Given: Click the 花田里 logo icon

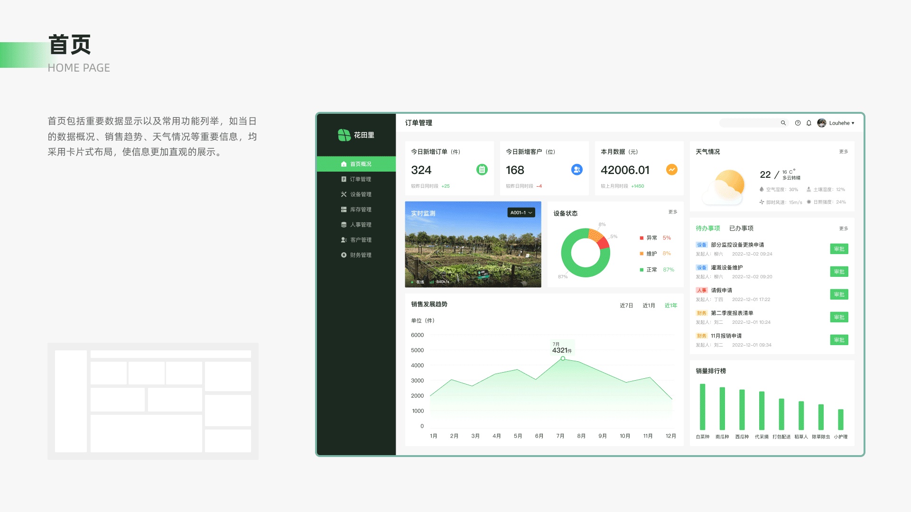Looking at the screenshot, I should (x=344, y=135).
